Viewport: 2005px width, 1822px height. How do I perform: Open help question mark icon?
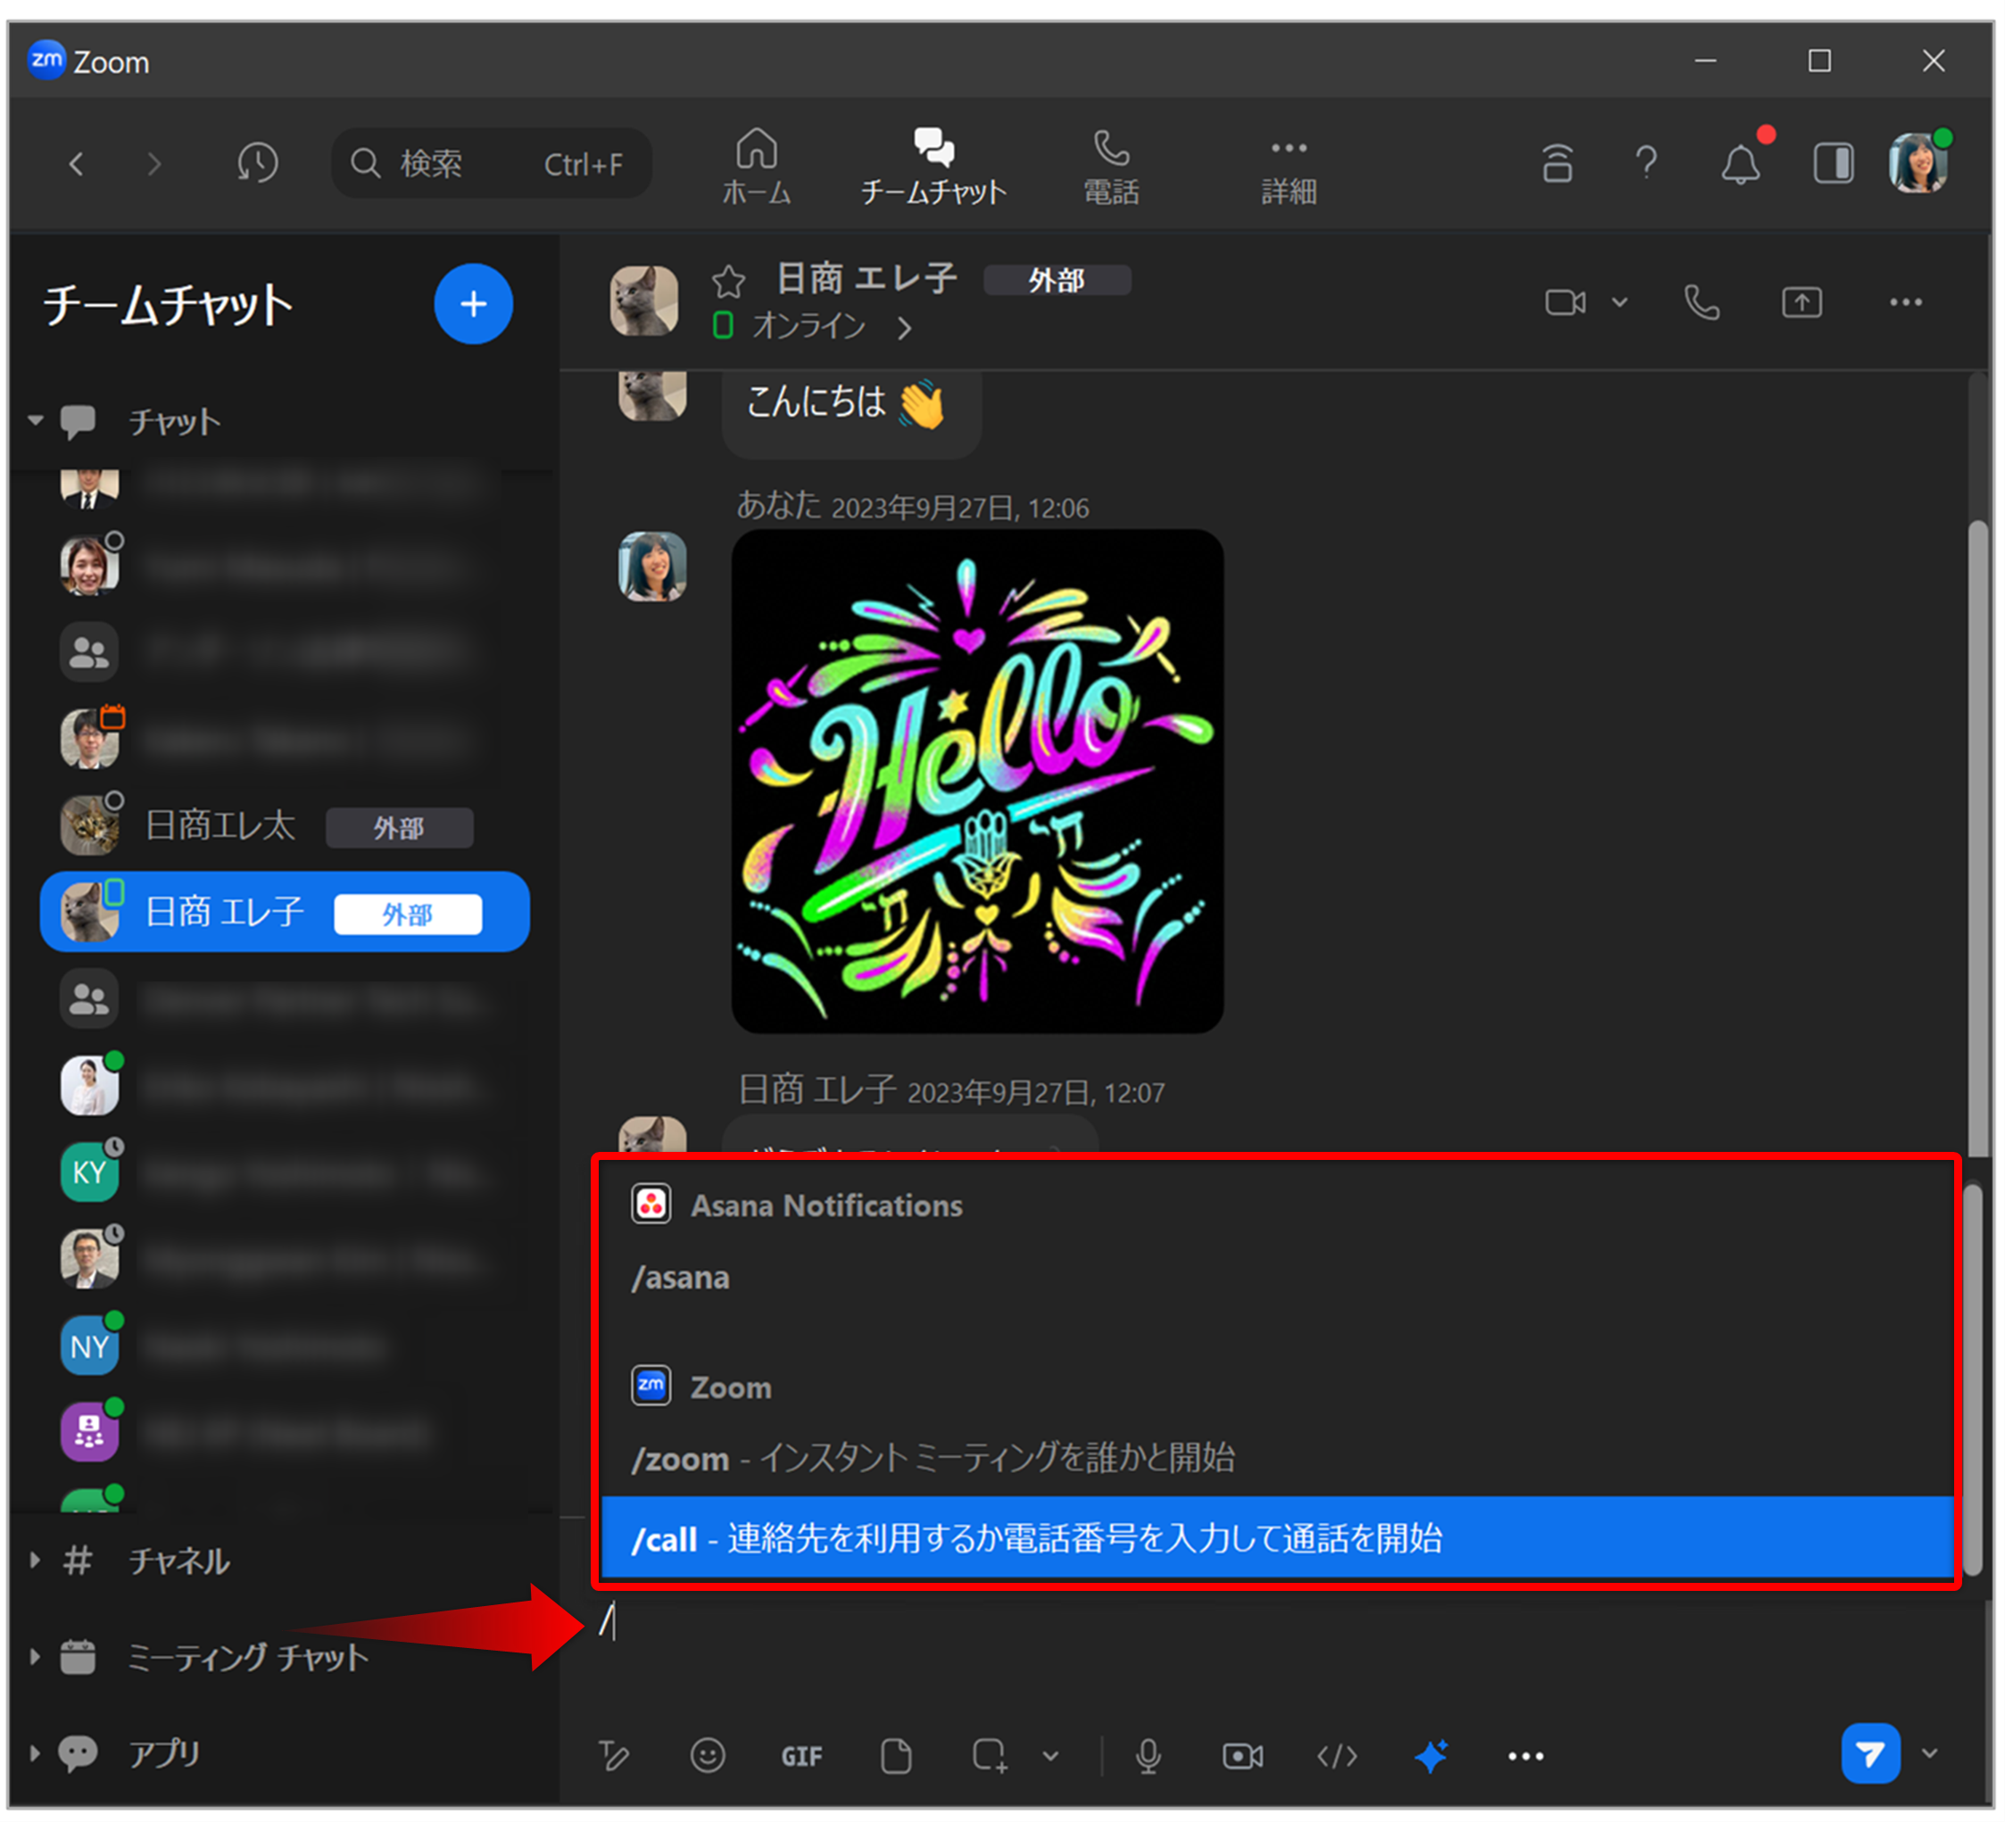coord(1647,162)
